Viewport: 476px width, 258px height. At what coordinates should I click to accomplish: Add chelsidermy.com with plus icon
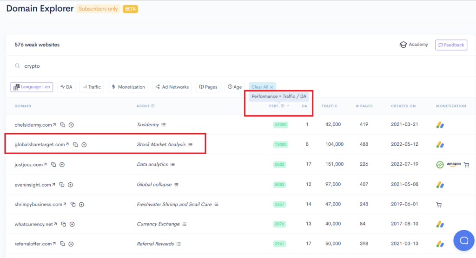(x=71, y=125)
